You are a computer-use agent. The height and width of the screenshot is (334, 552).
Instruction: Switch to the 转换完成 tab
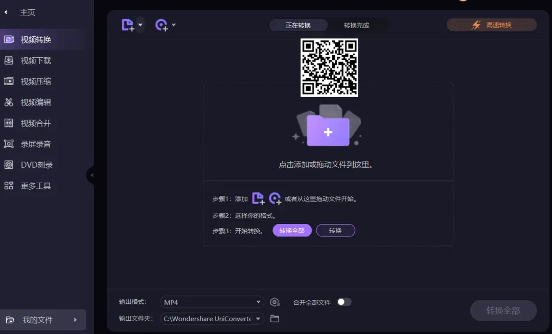(x=357, y=26)
